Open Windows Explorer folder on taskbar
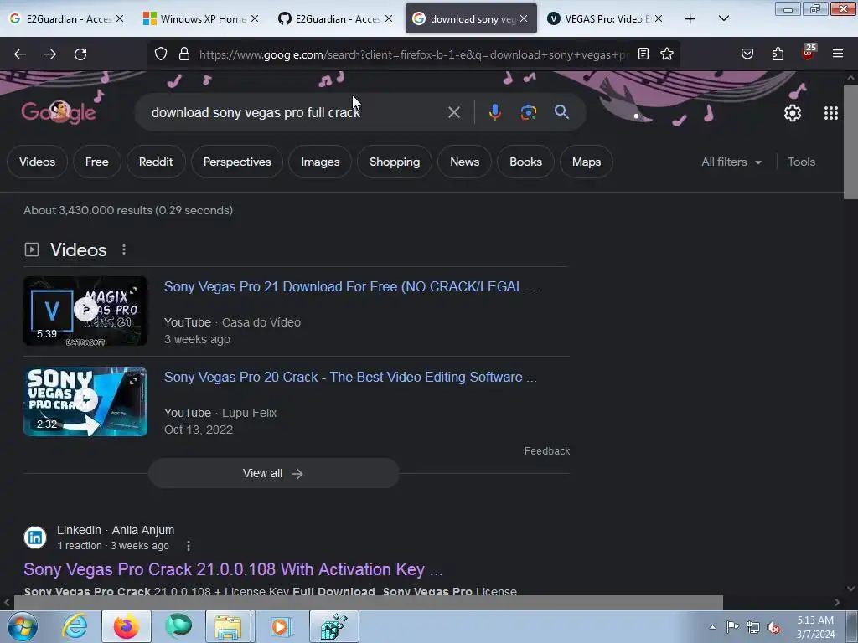 228,626
